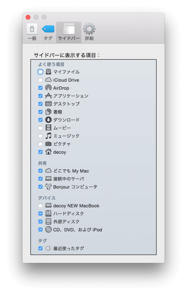This screenshot has width=187, height=295.
Task: Open the 一般 (General) preferences tab
Action: pyautogui.click(x=32, y=32)
